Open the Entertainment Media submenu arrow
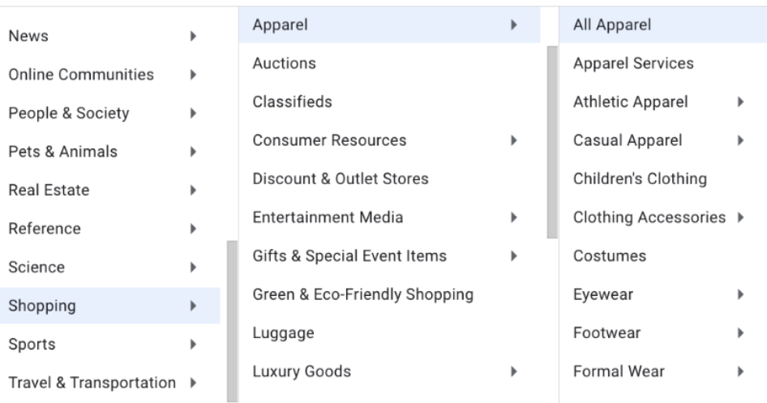This screenshot has width=767, height=403. coord(514,217)
